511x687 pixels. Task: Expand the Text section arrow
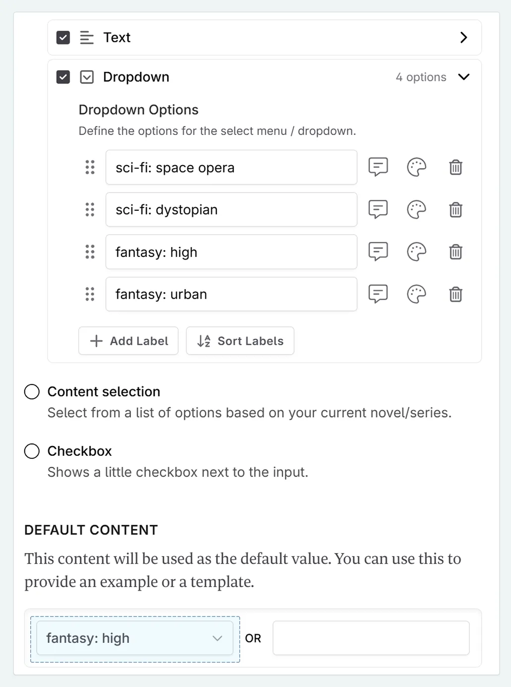point(463,37)
